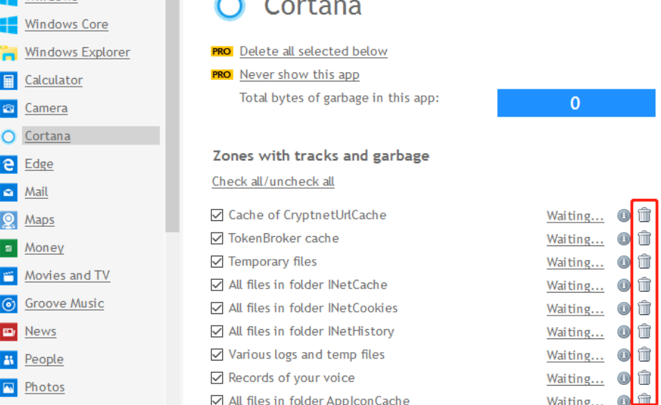Click info icon for TokenBroker cache
Screen dimensions: 661x405
tap(624, 238)
